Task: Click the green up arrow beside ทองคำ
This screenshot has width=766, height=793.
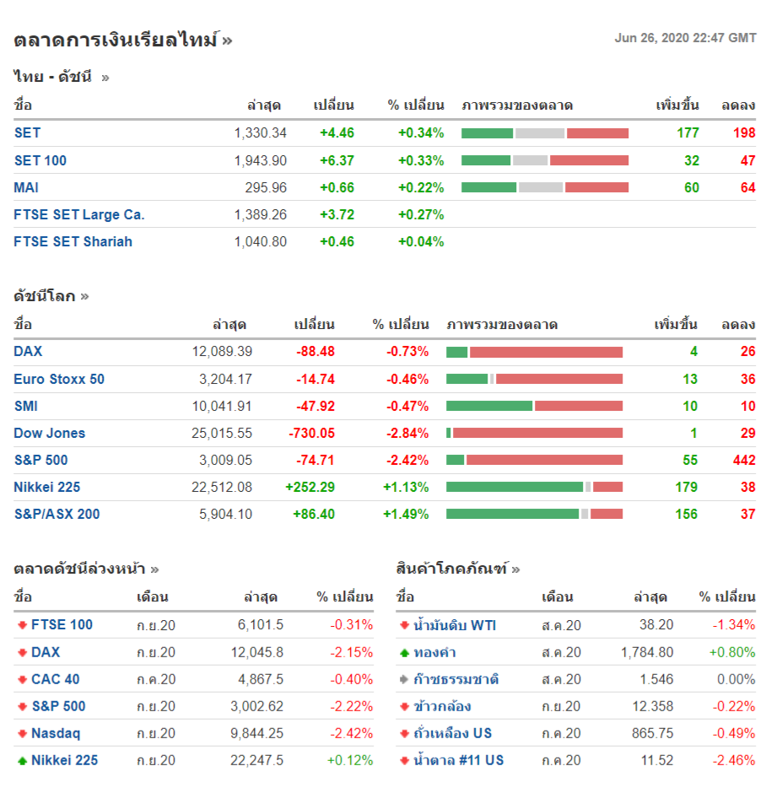Action: point(404,653)
